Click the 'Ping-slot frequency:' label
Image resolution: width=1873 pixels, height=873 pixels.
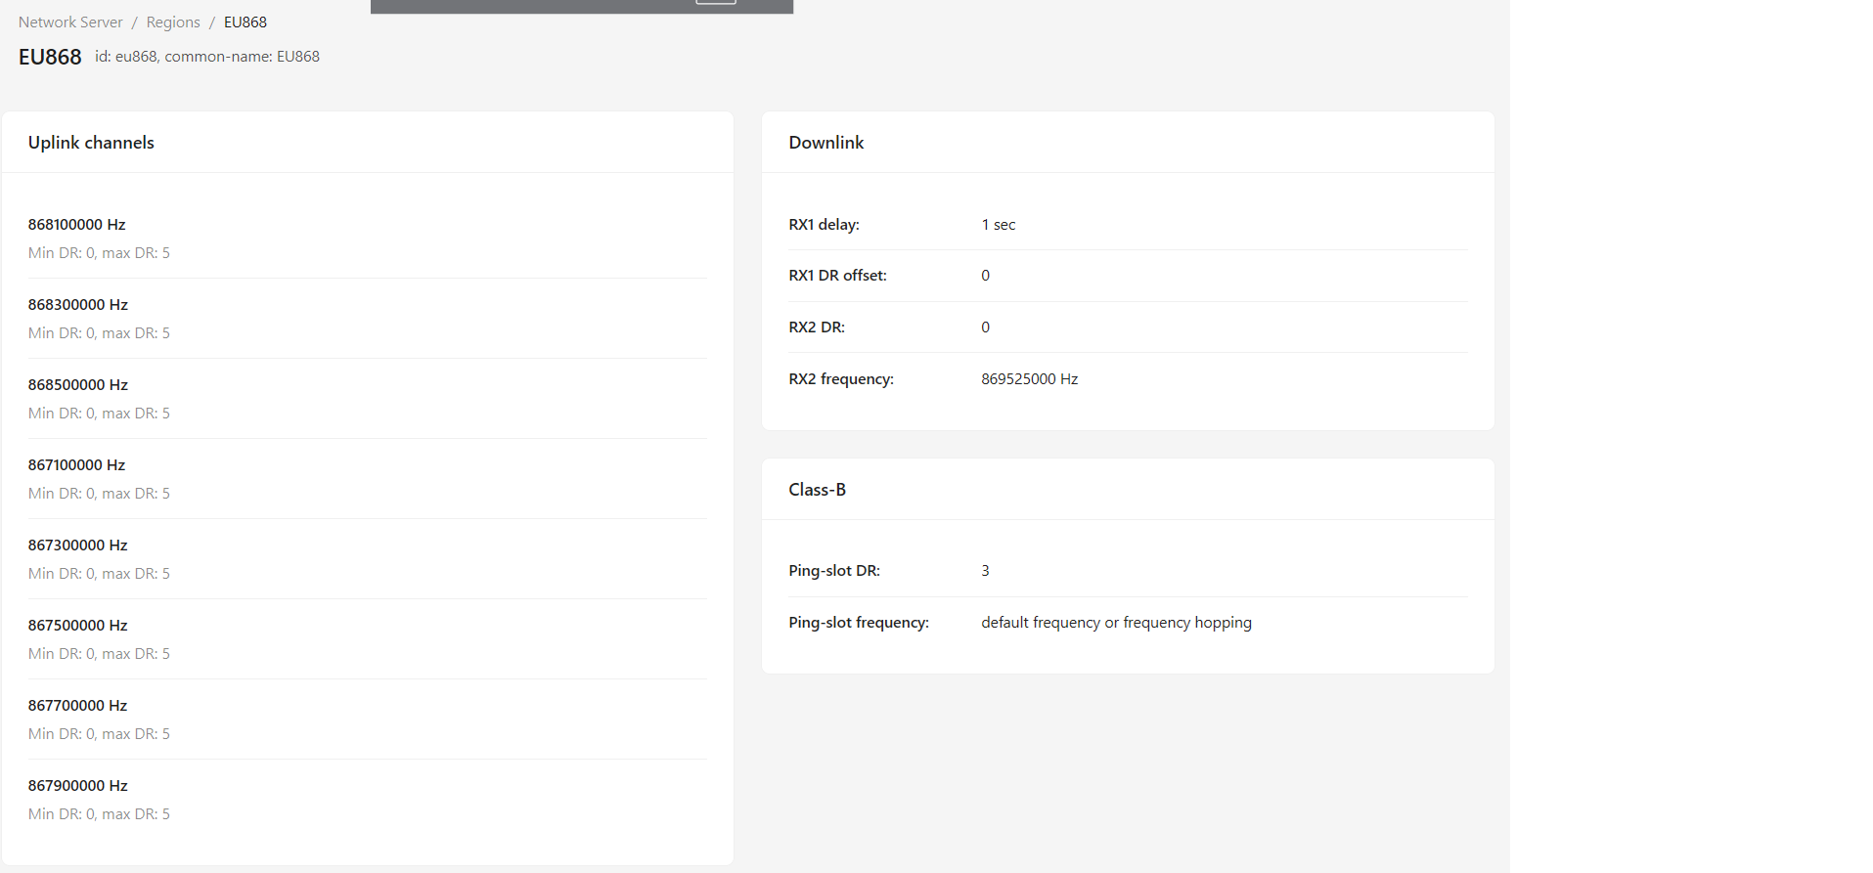click(859, 622)
